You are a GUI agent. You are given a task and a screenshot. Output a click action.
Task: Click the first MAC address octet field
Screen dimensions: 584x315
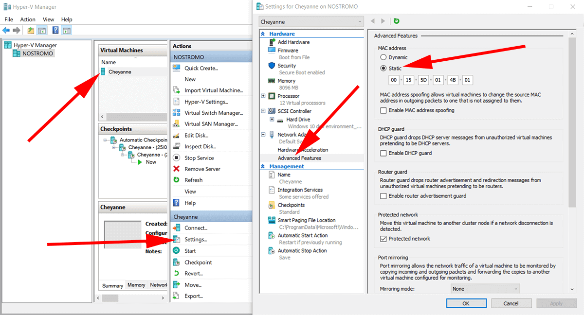click(x=394, y=80)
